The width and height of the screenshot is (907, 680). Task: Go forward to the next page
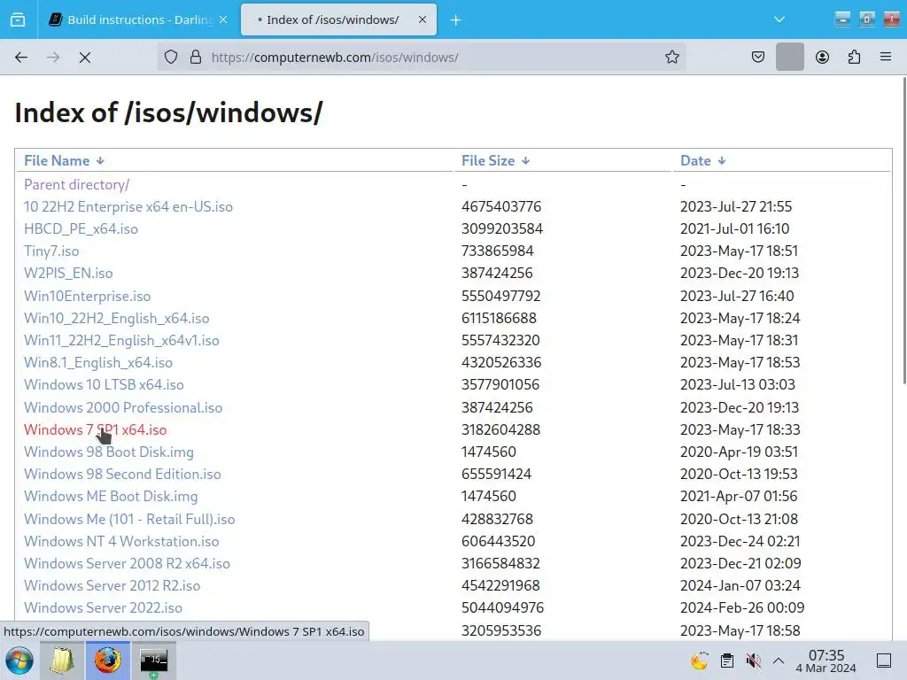(x=53, y=58)
